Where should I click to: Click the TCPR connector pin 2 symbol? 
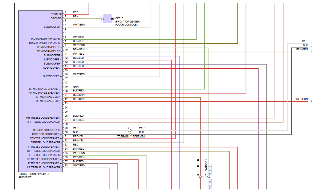[x=131, y=130]
